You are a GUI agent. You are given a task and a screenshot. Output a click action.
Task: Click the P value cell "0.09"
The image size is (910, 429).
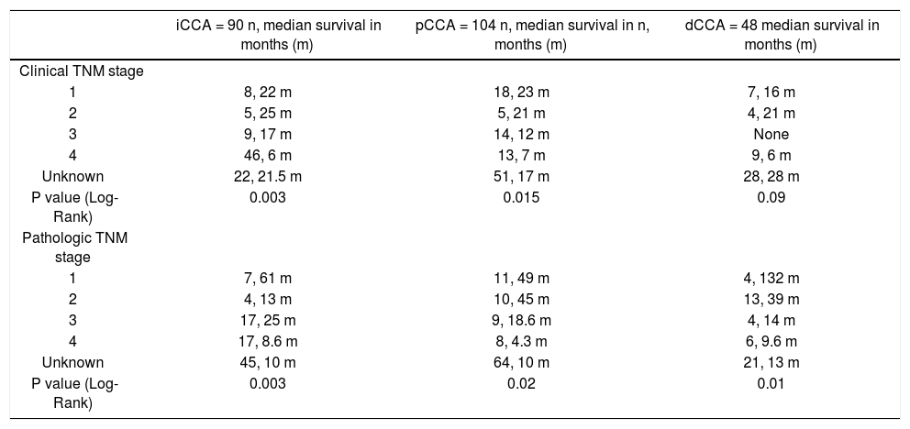pyautogui.click(x=782, y=199)
